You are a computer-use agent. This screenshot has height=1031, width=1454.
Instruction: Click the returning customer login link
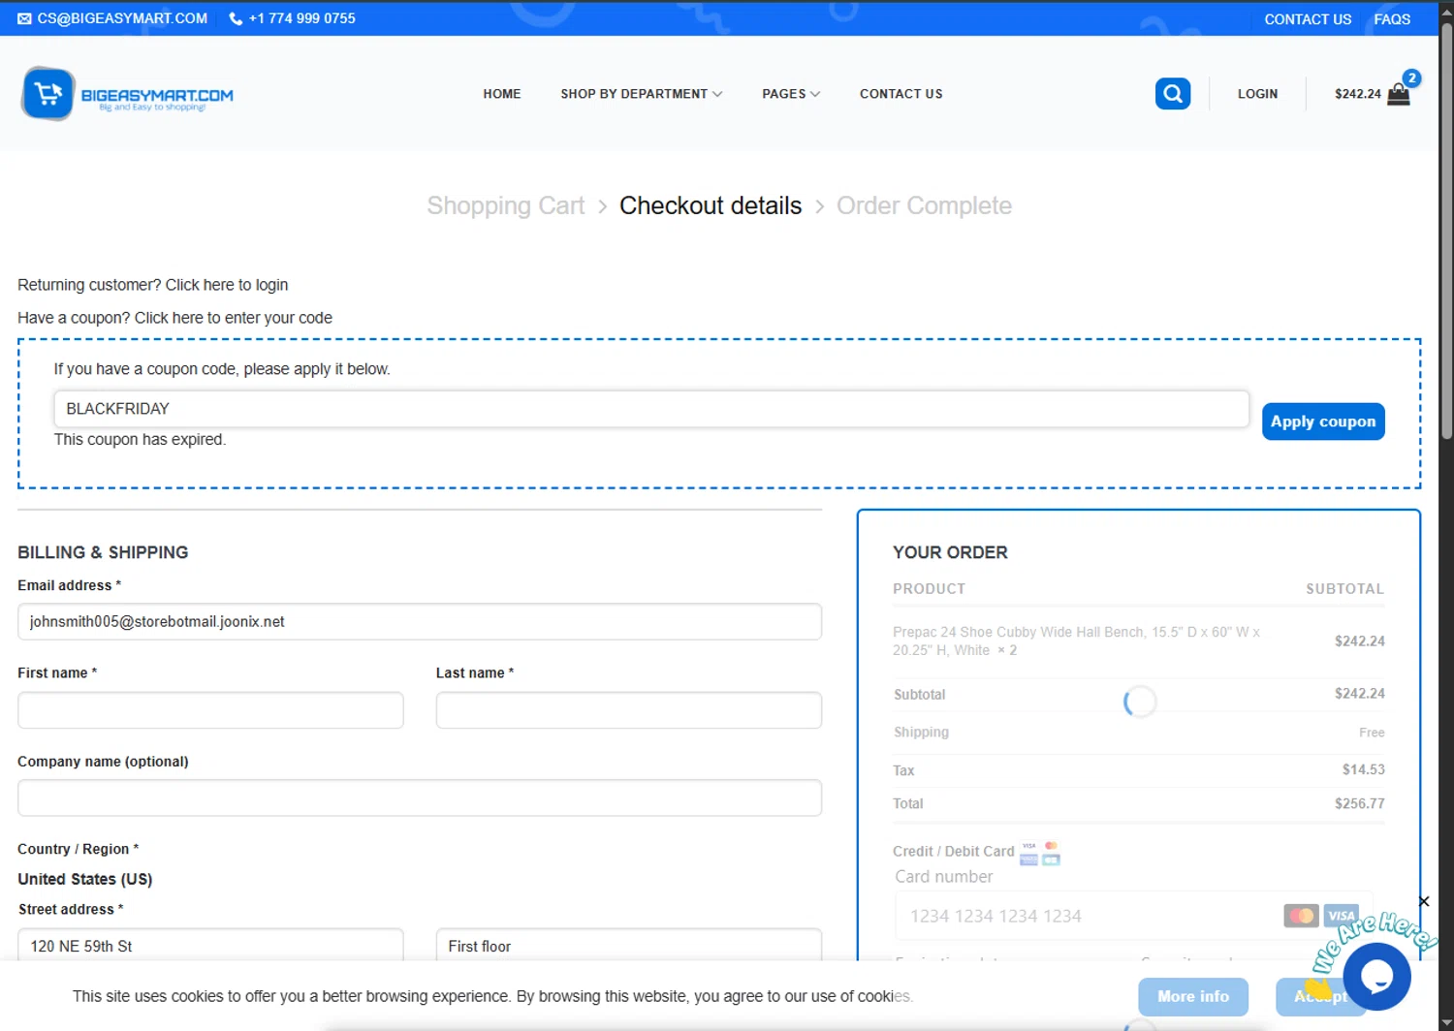click(226, 285)
